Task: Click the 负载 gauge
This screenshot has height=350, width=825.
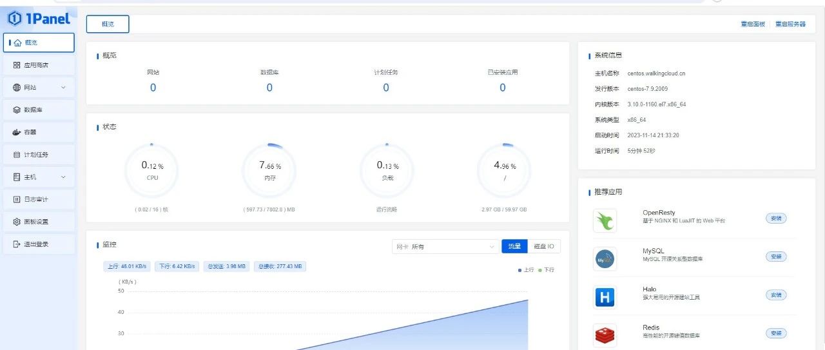Action: tap(387, 170)
